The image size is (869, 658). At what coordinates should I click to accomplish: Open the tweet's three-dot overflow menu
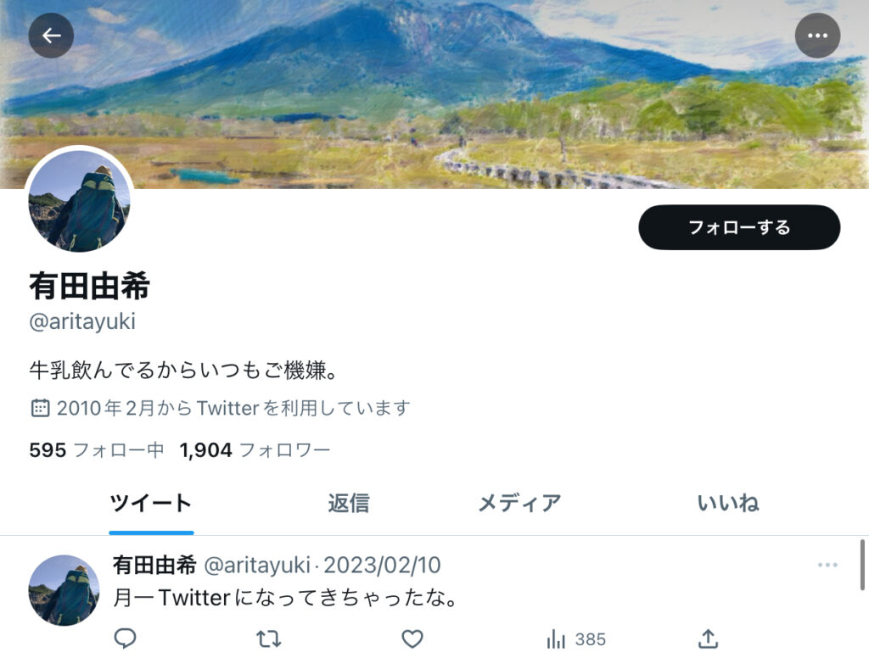pyautogui.click(x=827, y=565)
